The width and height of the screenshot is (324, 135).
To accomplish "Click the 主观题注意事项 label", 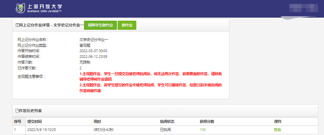I will [x=31, y=76].
